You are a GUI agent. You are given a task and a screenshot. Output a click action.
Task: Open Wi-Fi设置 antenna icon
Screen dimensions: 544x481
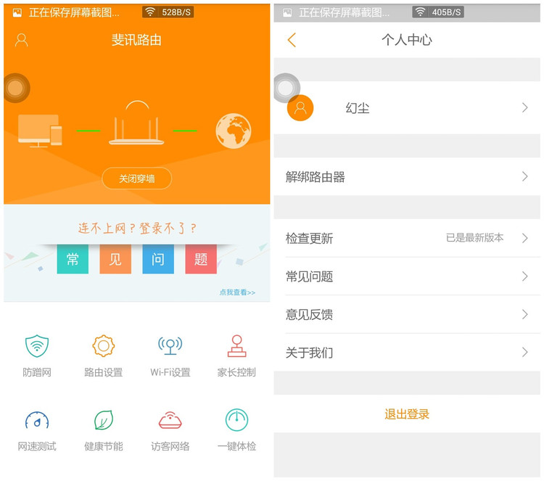(170, 345)
